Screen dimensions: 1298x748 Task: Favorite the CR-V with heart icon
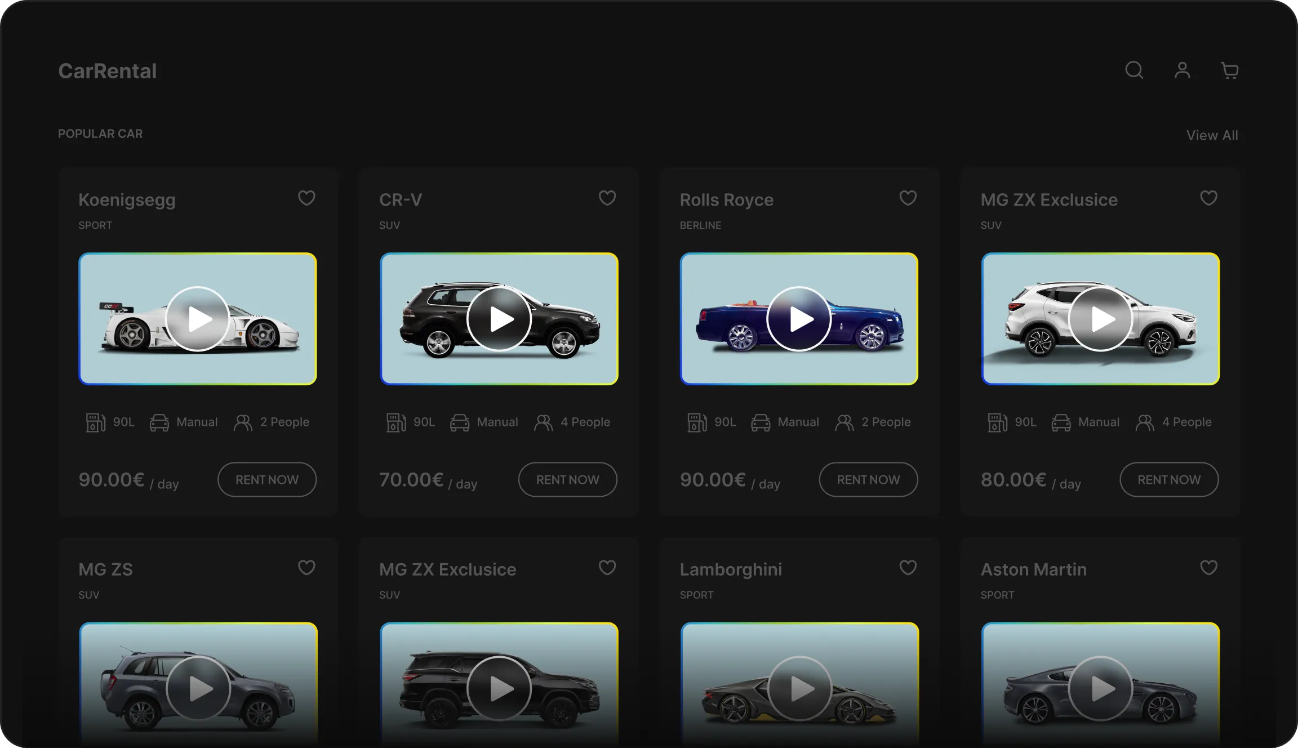[607, 198]
